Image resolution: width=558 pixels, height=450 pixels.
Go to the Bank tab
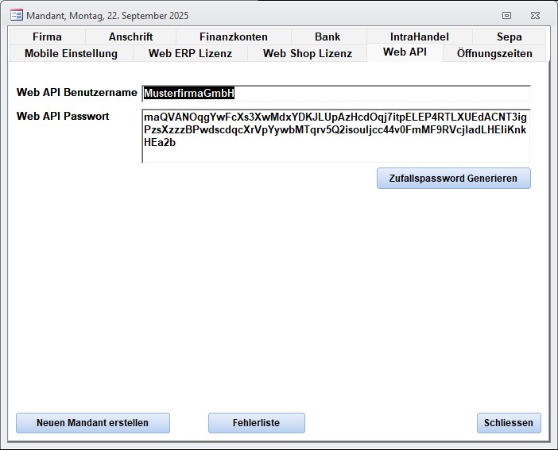(327, 37)
